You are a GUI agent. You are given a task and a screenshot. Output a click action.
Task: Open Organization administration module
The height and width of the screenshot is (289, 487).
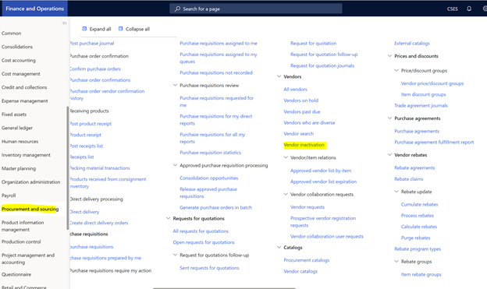pos(31,182)
